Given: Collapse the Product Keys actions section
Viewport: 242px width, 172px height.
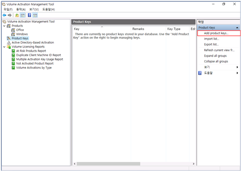Looking at the screenshot, I should coord(237,28).
